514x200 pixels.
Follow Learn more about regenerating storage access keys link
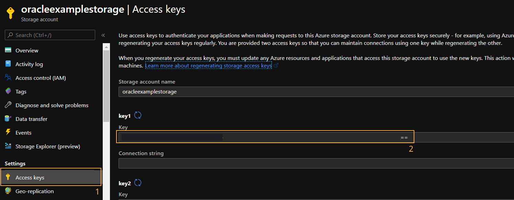208,65
